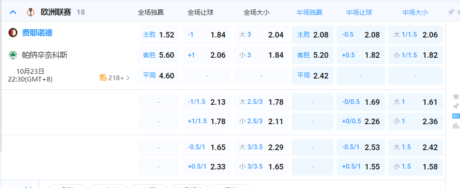Click the Europa League trophy icon
The width and height of the screenshot is (460, 188).
(30, 12)
